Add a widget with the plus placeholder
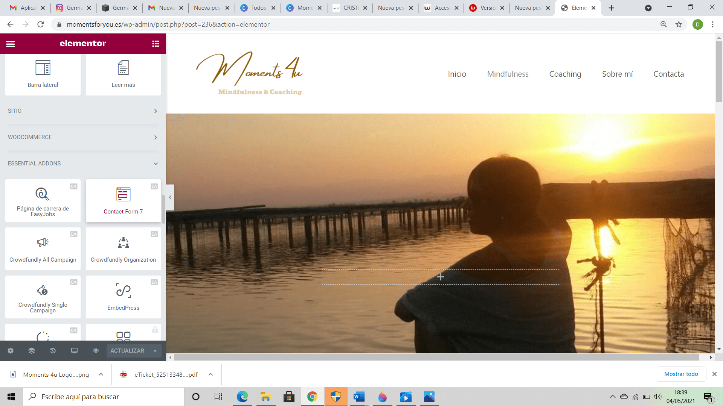Image resolution: width=723 pixels, height=406 pixels. pyautogui.click(x=441, y=277)
